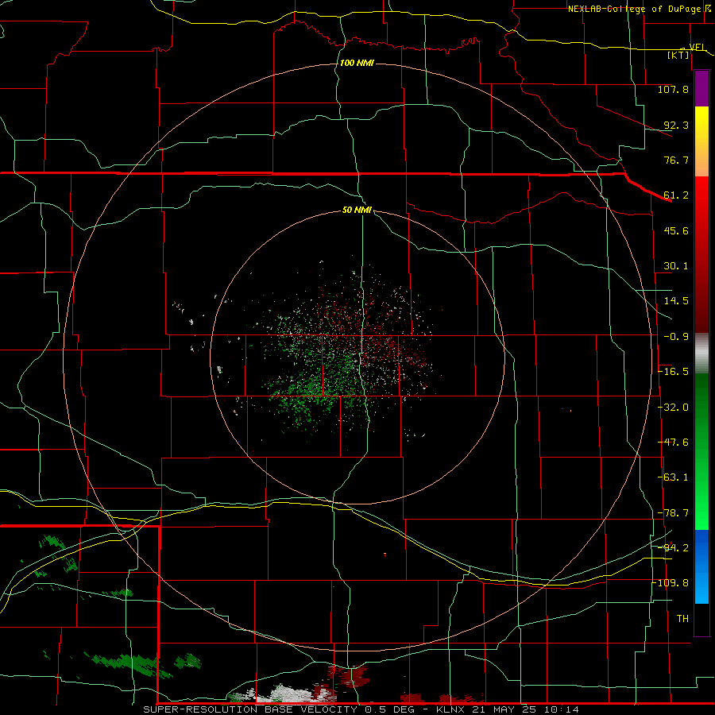Click the 45.6 legend value

click(x=676, y=230)
